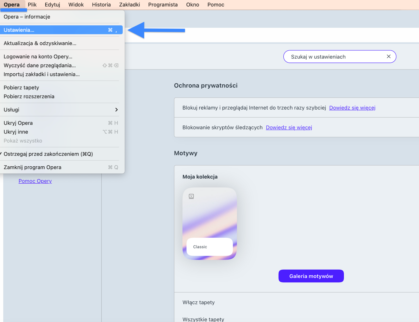419x322 pixels.
Task: Choose Importuj zakładki i ustawienia...
Action: click(61, 74)
